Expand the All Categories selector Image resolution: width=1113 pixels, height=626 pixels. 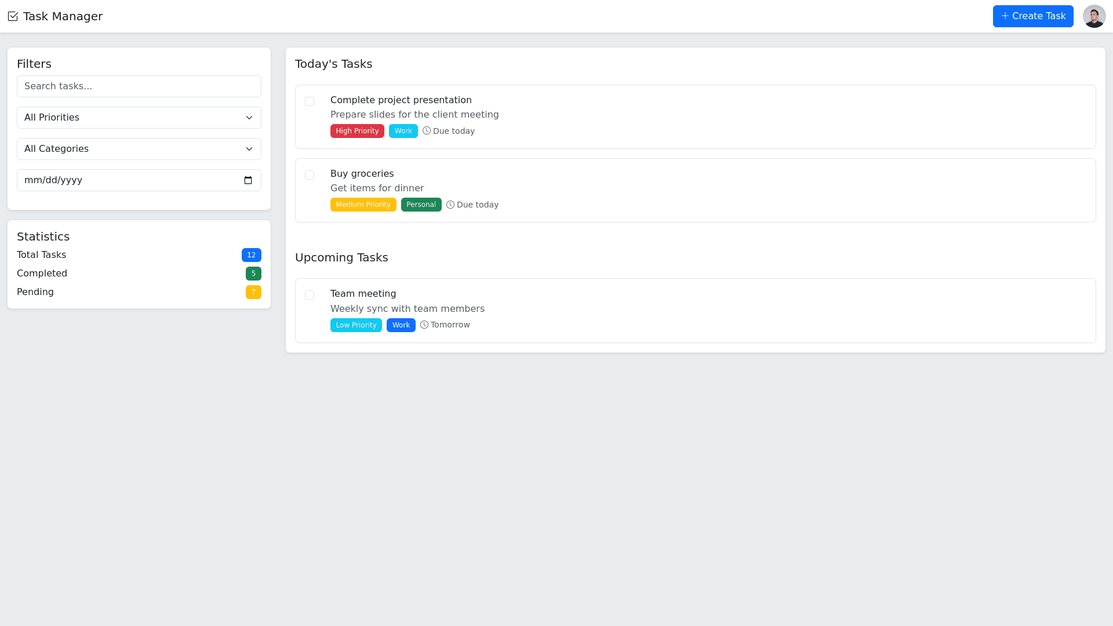(139, 149)
